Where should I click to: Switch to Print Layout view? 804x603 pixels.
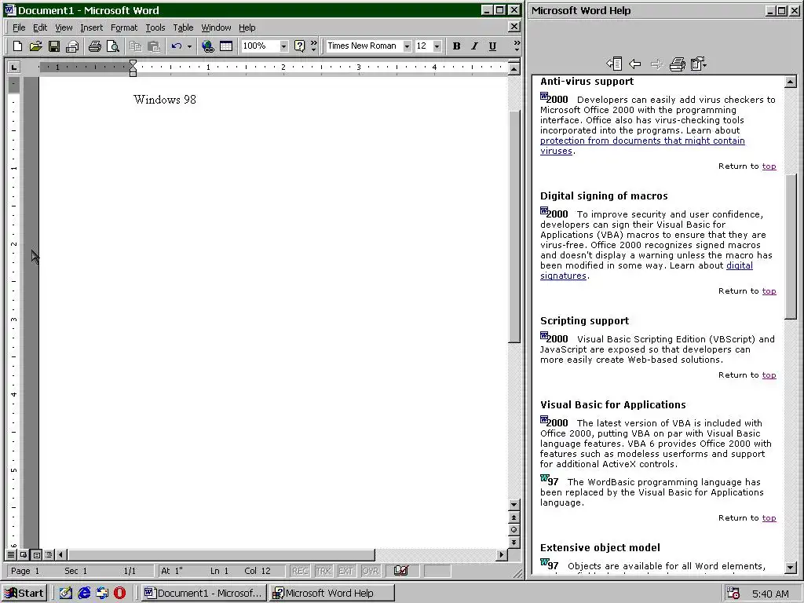[36, 554]
